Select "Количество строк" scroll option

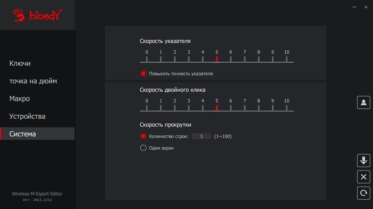click(x=143, y=137)
